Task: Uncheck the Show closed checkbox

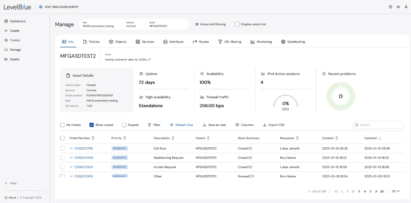Action: [91, 125]
